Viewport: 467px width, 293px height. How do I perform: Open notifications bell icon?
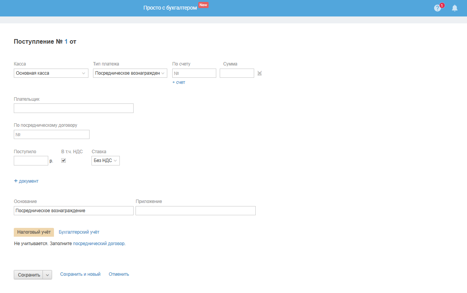(455, 8)
